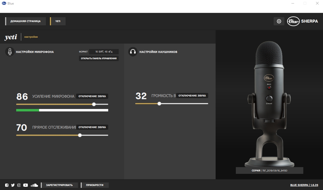Click Открыть панель управления button

click(99, 58)
